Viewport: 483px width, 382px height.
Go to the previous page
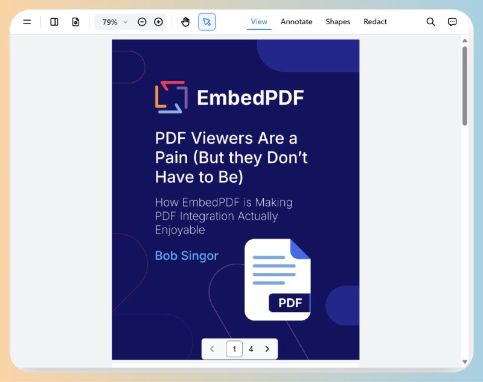click(x=213, y=349)
